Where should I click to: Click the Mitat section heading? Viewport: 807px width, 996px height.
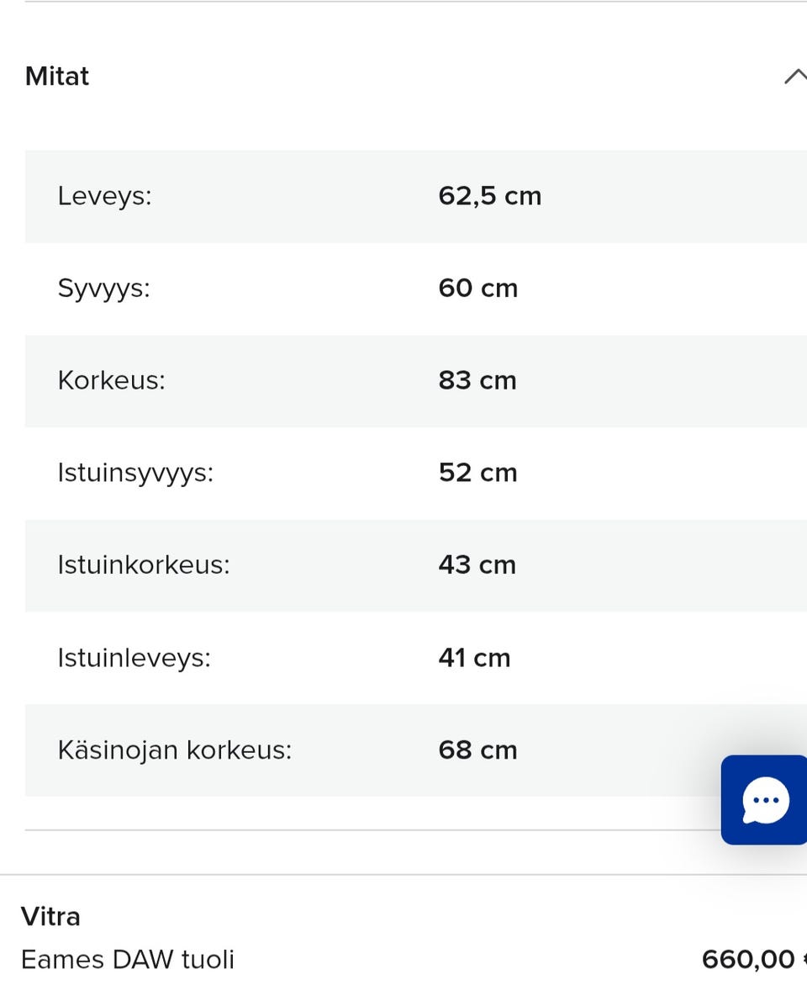coord(57,77)
